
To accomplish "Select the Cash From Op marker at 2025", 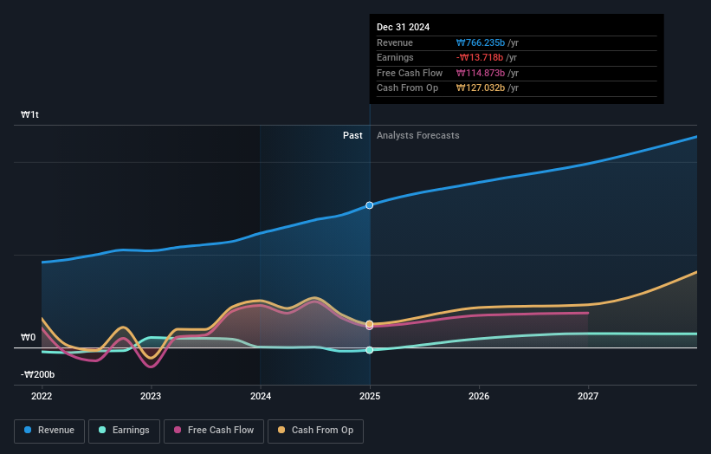I will 370,324.
